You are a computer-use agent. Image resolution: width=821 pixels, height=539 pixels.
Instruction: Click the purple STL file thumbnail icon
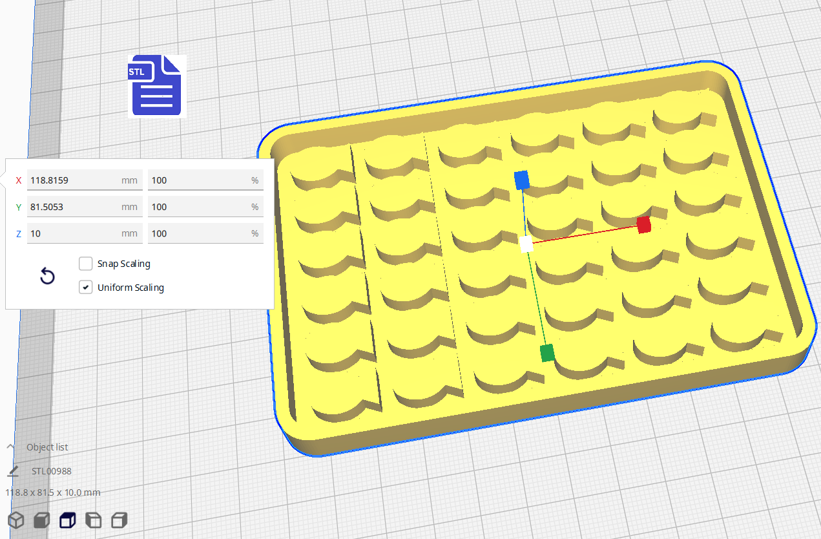(x=156, y=85)
